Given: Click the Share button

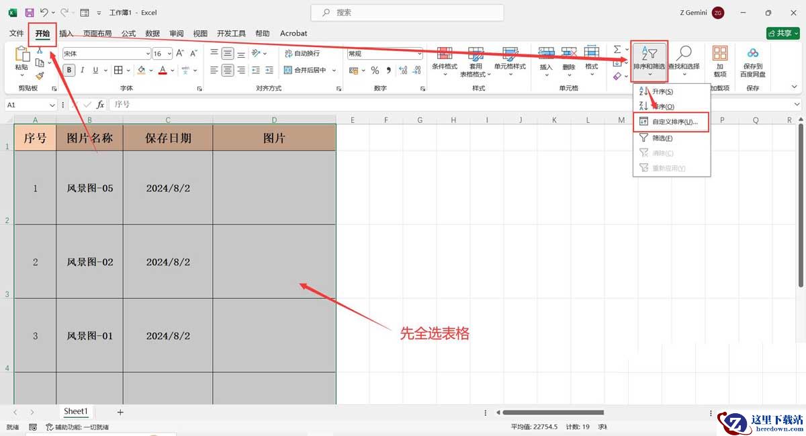Looking at the screenshot, I should [x=783, y=33].
